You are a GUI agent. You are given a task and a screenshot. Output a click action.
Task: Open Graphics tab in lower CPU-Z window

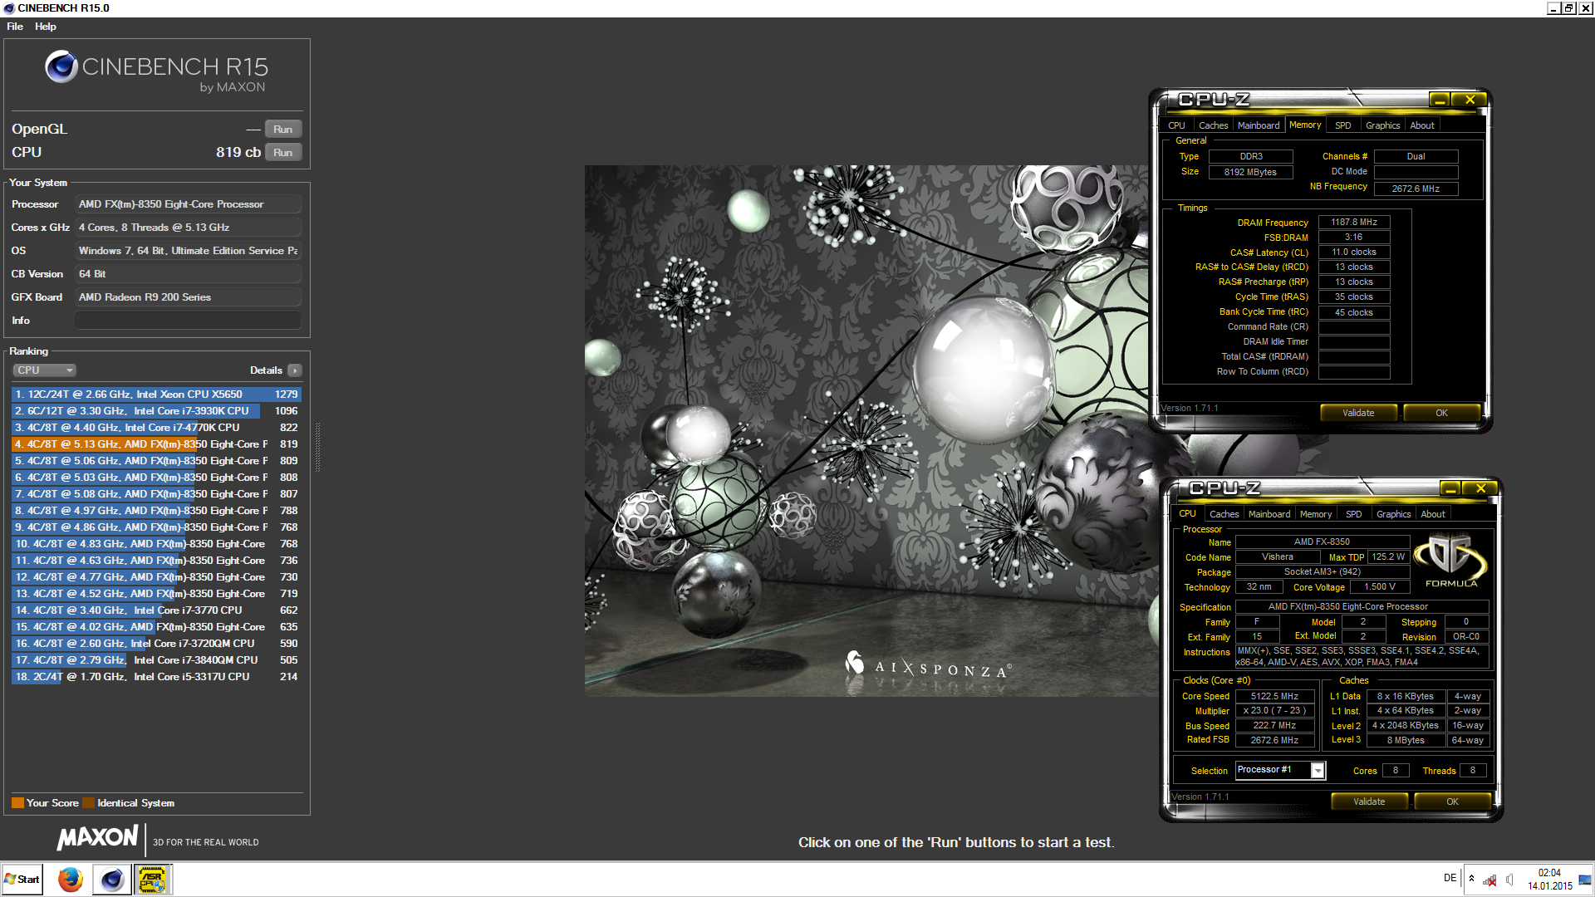(1394, 514)
